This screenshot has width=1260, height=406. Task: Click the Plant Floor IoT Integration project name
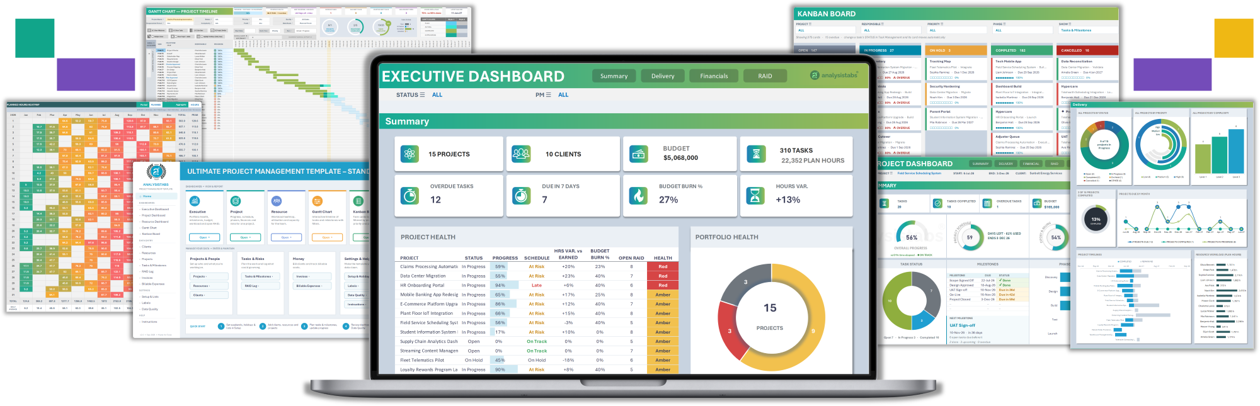click(427, 313)
